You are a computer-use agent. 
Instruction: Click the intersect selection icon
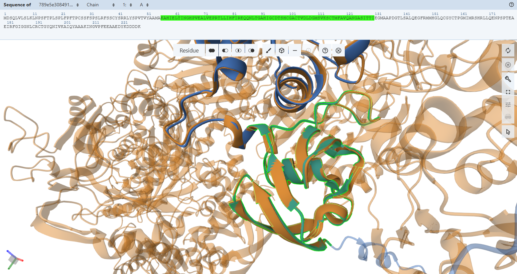coord(238,50)
